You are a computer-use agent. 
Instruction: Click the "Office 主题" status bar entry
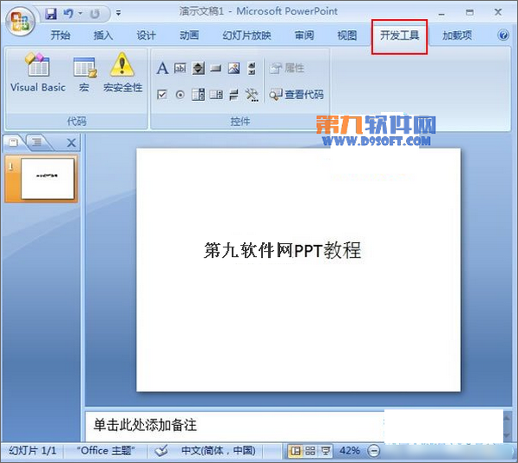click(106, 451)
